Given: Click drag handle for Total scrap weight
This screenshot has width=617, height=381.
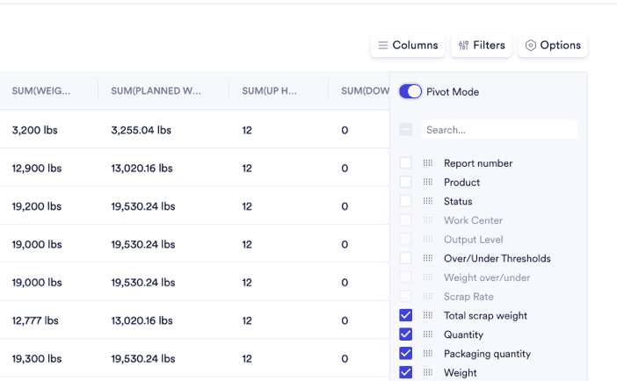Looking at the screenshot, I should pyautogui.click(x=428, y=316).
